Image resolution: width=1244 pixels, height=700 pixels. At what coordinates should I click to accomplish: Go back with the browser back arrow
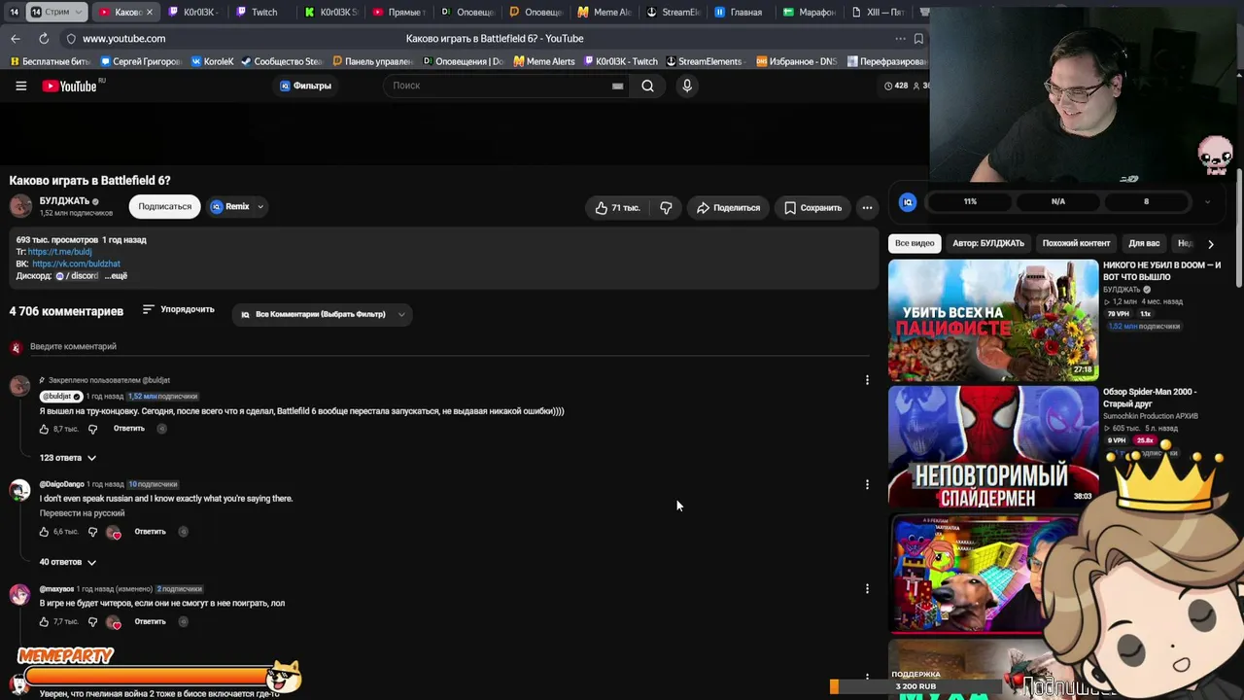pos(16,38)
